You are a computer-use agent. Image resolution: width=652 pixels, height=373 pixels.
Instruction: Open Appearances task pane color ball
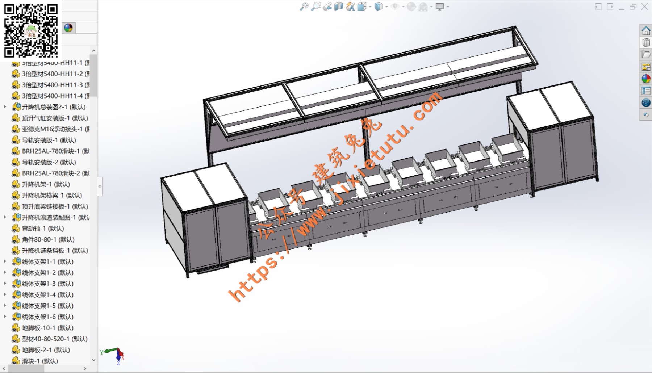646,79
